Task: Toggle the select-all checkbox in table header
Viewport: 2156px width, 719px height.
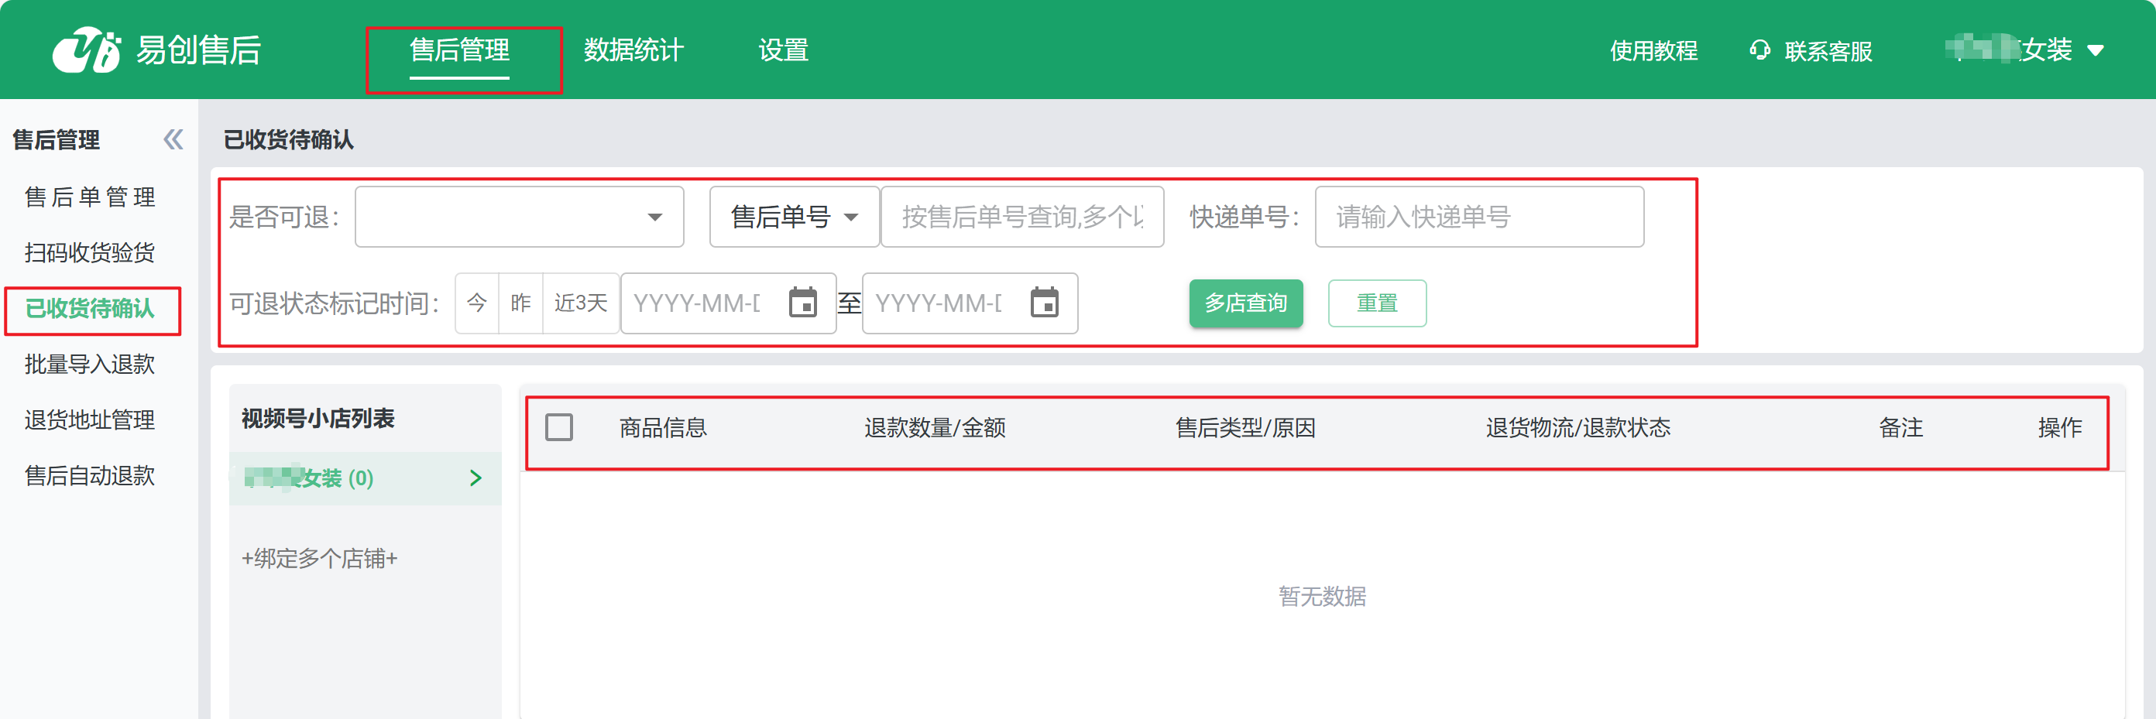Action: [x=559, y=427]
